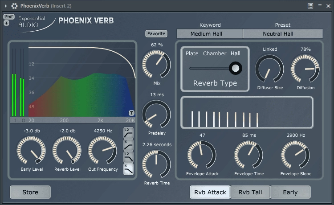This screenshot has width=334, height=205.
Task: Click the frequency spectrum graph
Action: pos(82,79)
